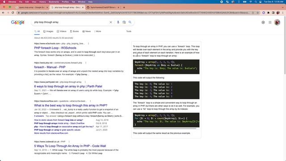Image resolution: width=286 pixels, height=161 pixels.
Task: Open the Bookmarks menu
Action: [x=54, y=2]
